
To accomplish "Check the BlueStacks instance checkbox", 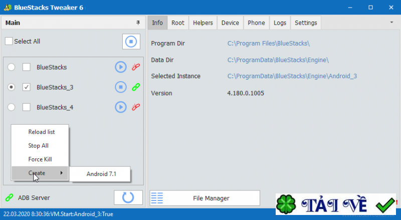I will 27,67.
